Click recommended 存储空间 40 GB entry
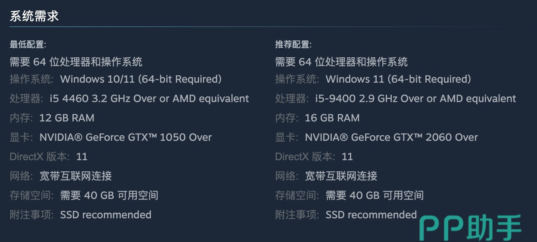This screenshot has height=242, width=537. (375, 195)
